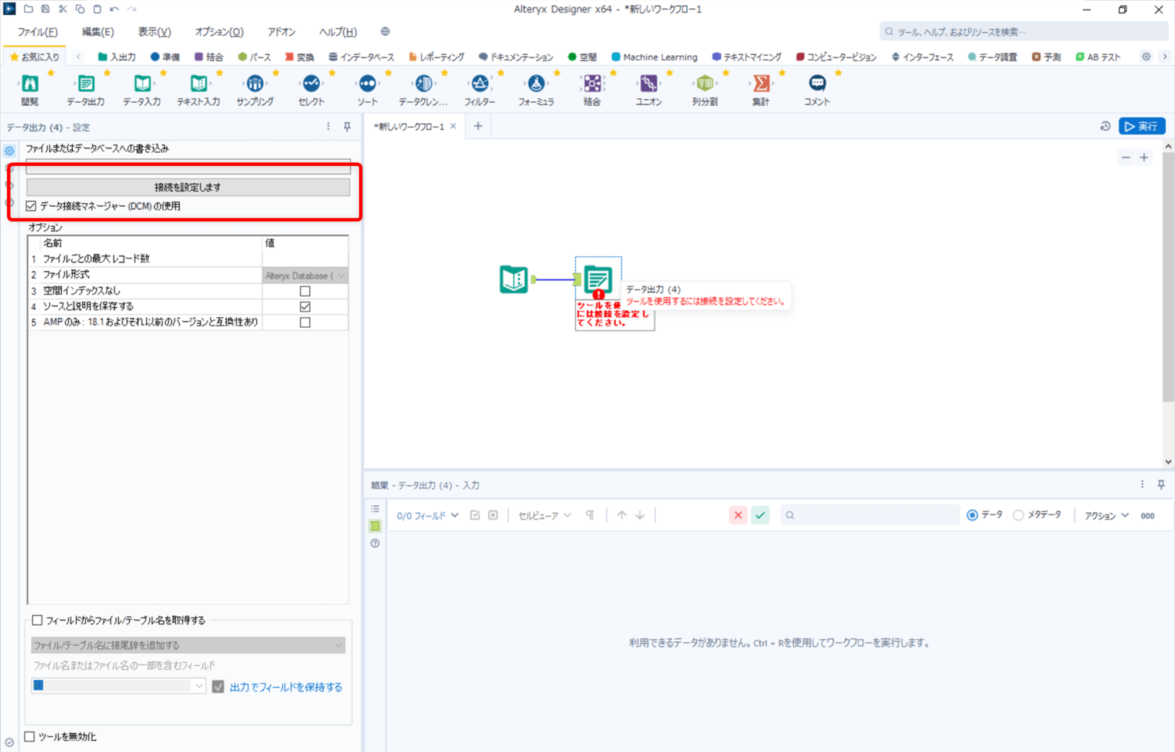Select the サンプリング tool icon
This screenshot has width=1175, height=752.
pyautogui.click(x=255, y=84)
